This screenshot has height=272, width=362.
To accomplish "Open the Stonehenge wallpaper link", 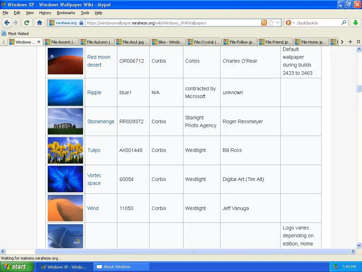I will pos(101,121).
